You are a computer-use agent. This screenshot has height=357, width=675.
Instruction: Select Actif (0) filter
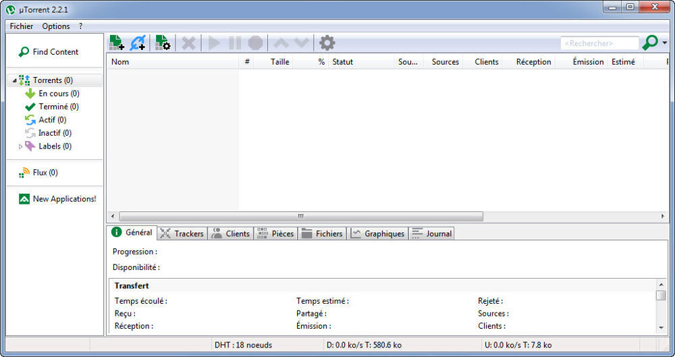click(x=46, y=119)
